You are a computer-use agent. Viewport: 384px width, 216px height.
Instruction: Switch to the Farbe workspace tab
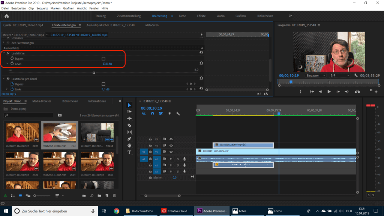[x=183, y=16]
